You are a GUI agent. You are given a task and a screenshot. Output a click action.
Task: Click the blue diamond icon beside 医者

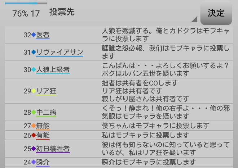pyautogui.click(x=34, y=35)
